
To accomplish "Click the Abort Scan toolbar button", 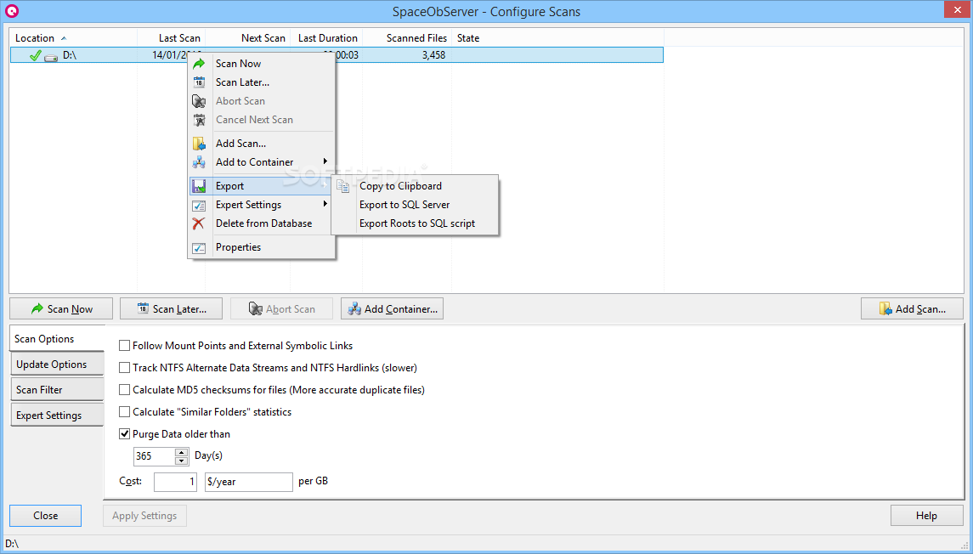I will click(x=282, y=309).
